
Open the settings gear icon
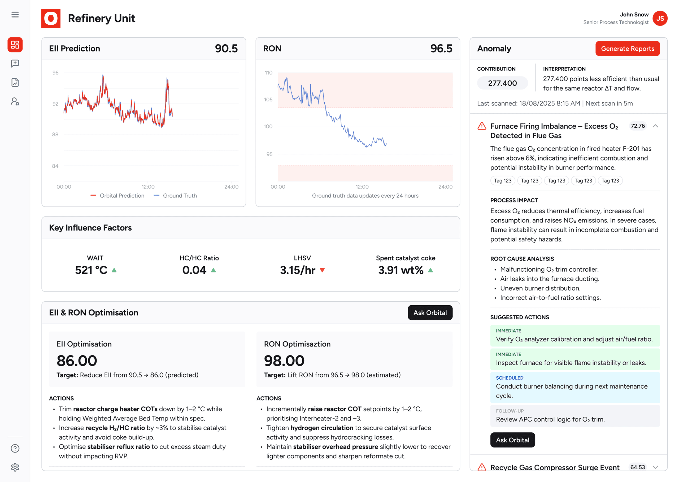click(15, 467)
